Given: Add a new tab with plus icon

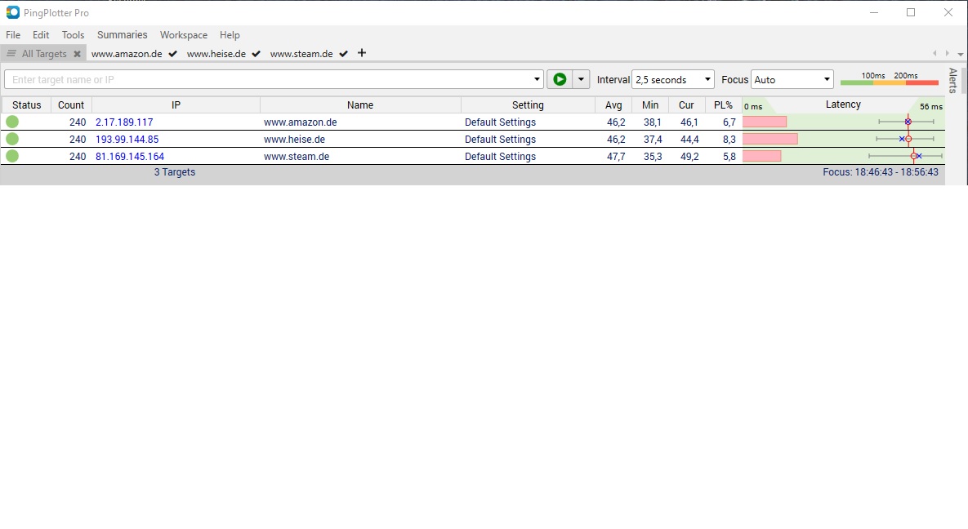Looking at the screenshot, I should (362, 53).
